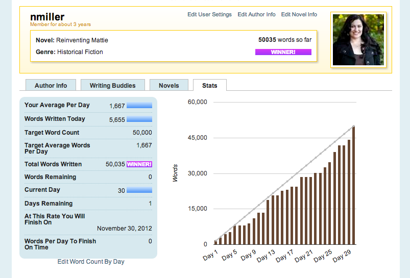Click the tallest final bar in the chart
Viewport: 410px width, 278px height.
tap(353, 186)
